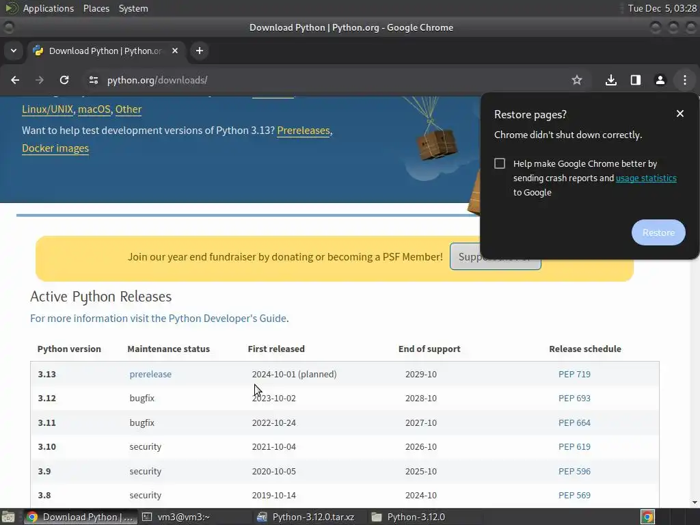Open PEP 693 release schedule
Screen dimensions: 700x525
(574, 399)
